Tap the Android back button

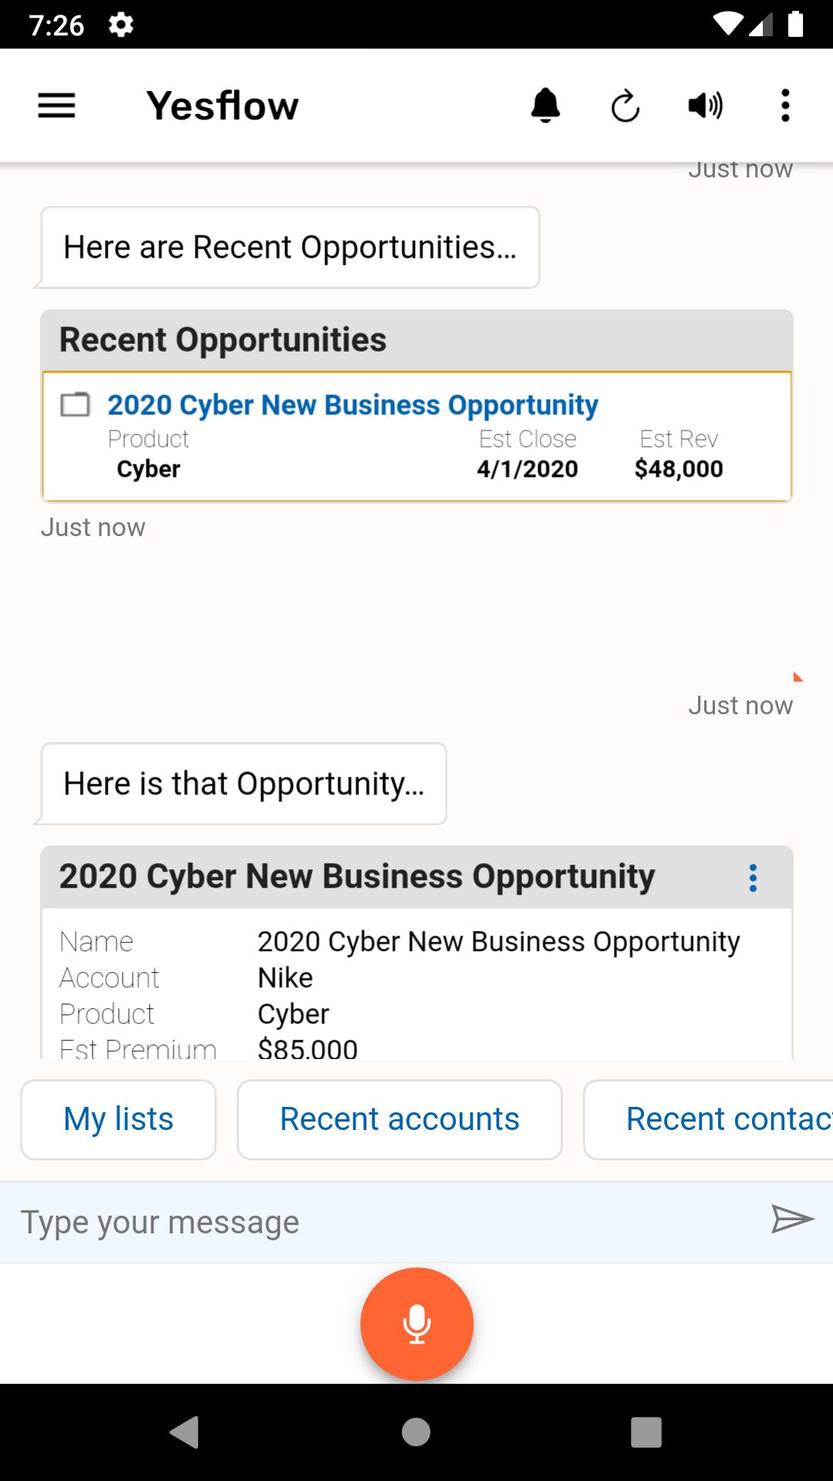(184, 1432)
